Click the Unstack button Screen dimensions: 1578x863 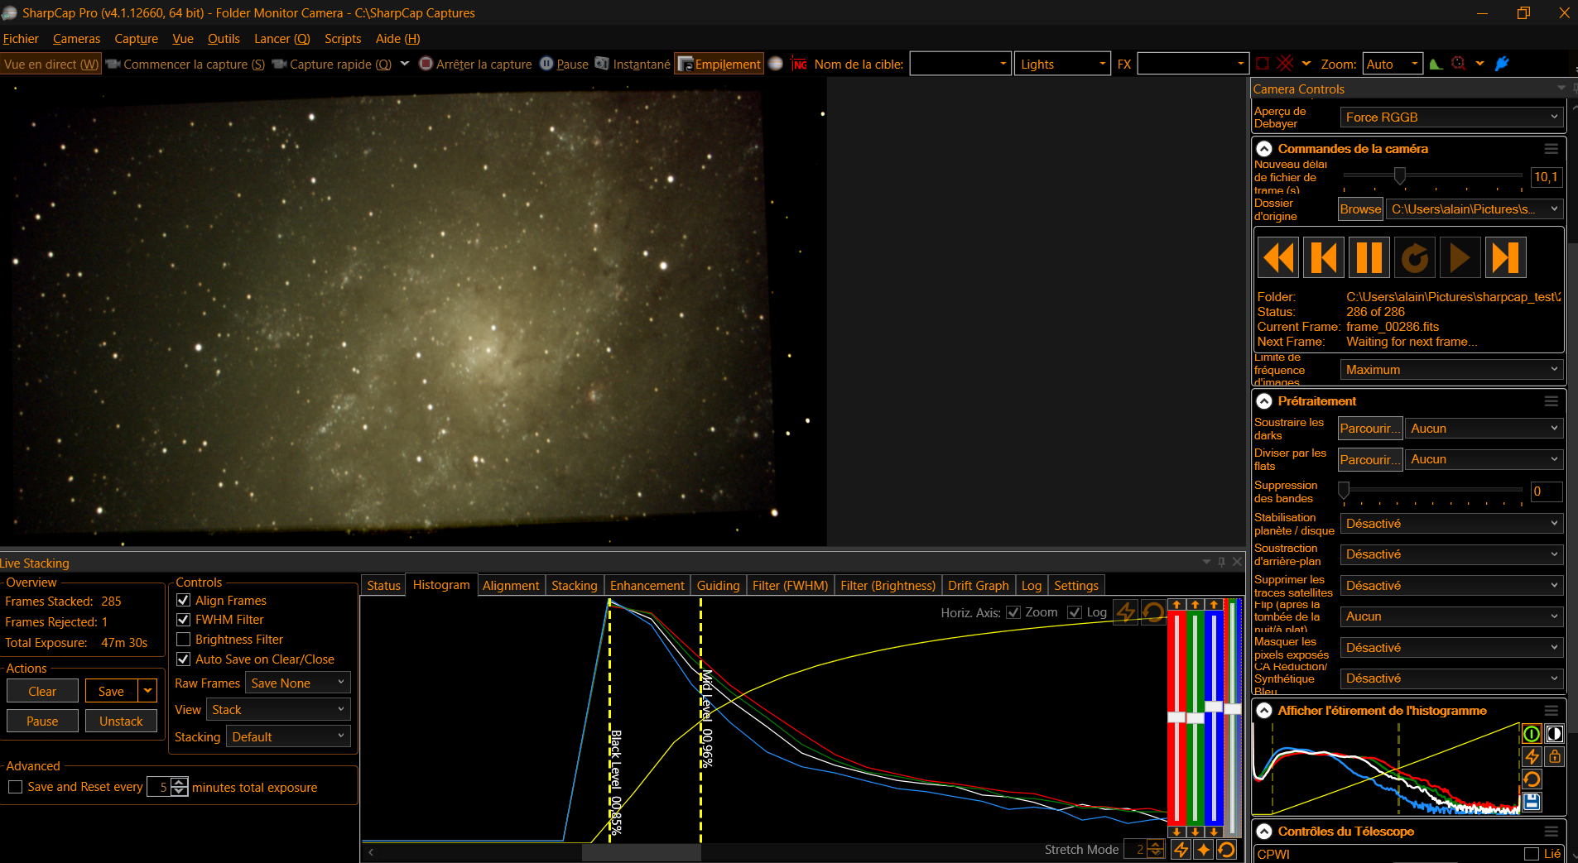[x=121, y=721]
